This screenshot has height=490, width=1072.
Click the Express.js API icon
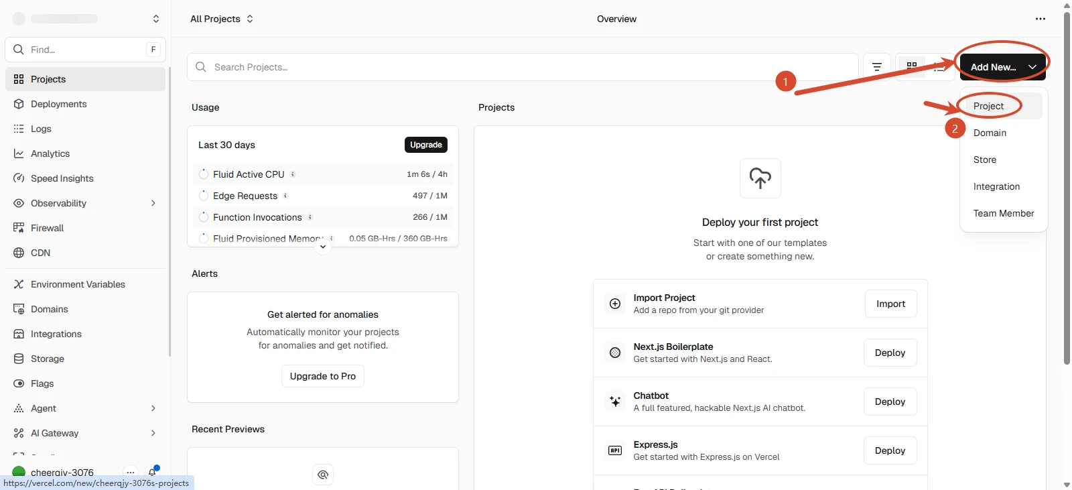tap(615, 450)
